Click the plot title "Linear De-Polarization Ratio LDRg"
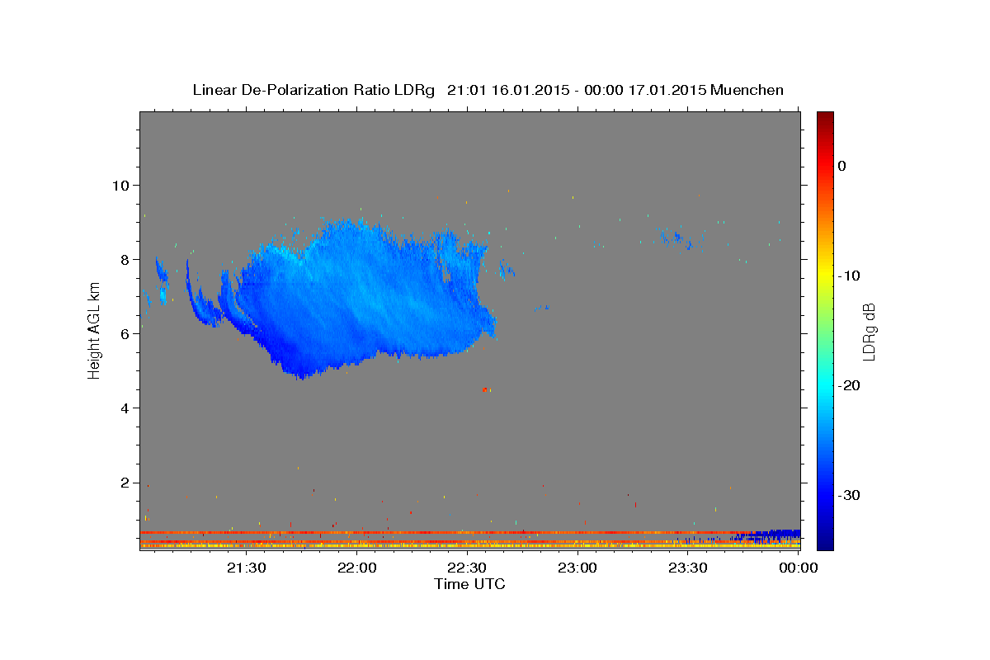Viewport: 990px width, 660px height. (x=313, y=90)
